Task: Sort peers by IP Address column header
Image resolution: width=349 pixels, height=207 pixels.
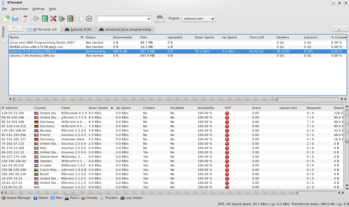Action: point(17,108)
